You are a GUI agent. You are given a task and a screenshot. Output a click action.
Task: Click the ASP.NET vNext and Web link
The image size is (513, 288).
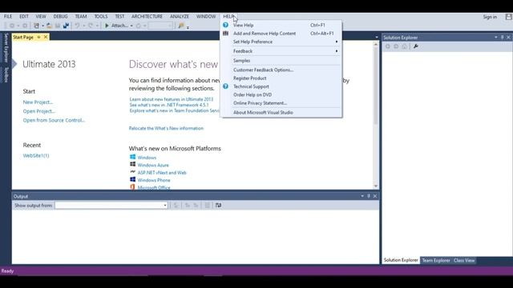coord(162,173)
